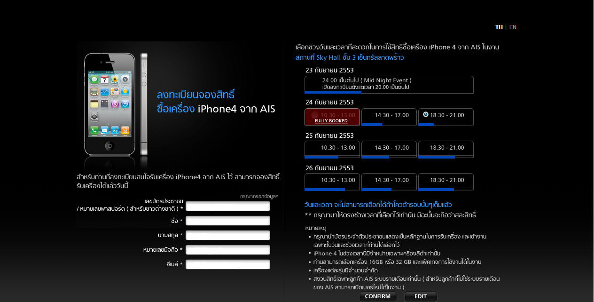Click the "ซื้อเครื่อง iPhone4 จาก AIS" headline
This screenshot has width=594, height=302.
pos(216,109)
